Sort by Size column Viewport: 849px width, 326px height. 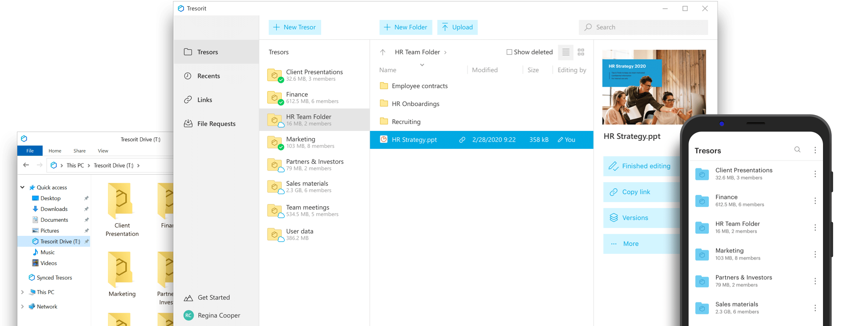533,70
